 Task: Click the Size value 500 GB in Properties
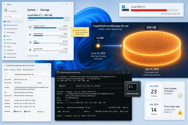point(23,92)
